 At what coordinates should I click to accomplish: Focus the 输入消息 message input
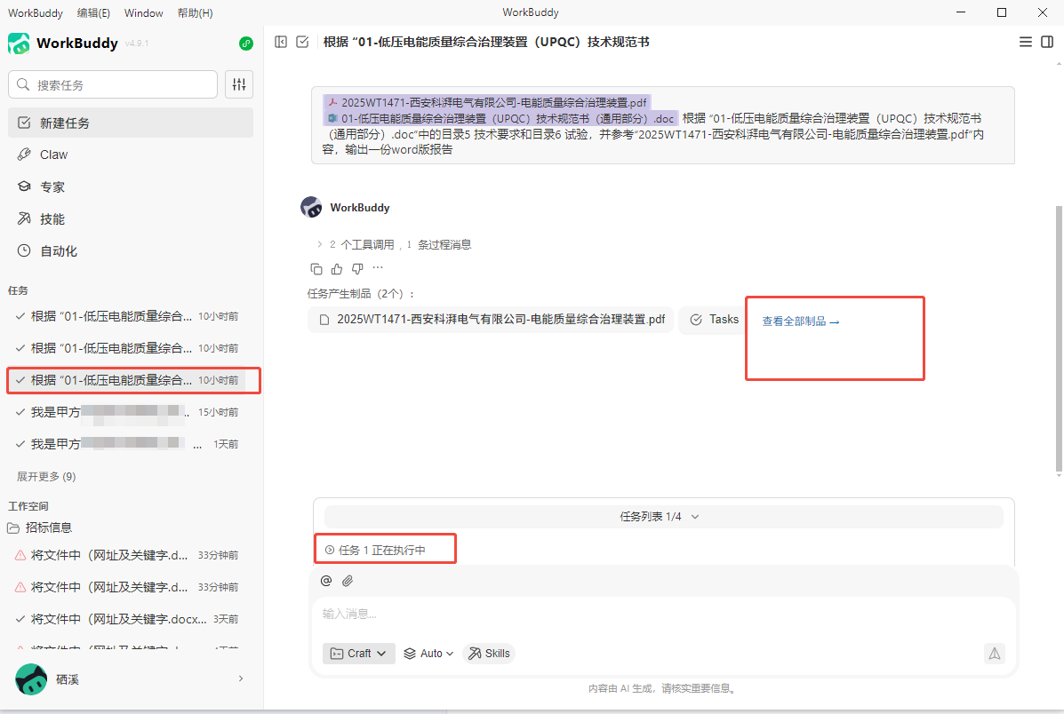664,615
